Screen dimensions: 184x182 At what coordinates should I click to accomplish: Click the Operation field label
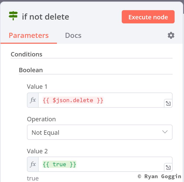point(41,119)
